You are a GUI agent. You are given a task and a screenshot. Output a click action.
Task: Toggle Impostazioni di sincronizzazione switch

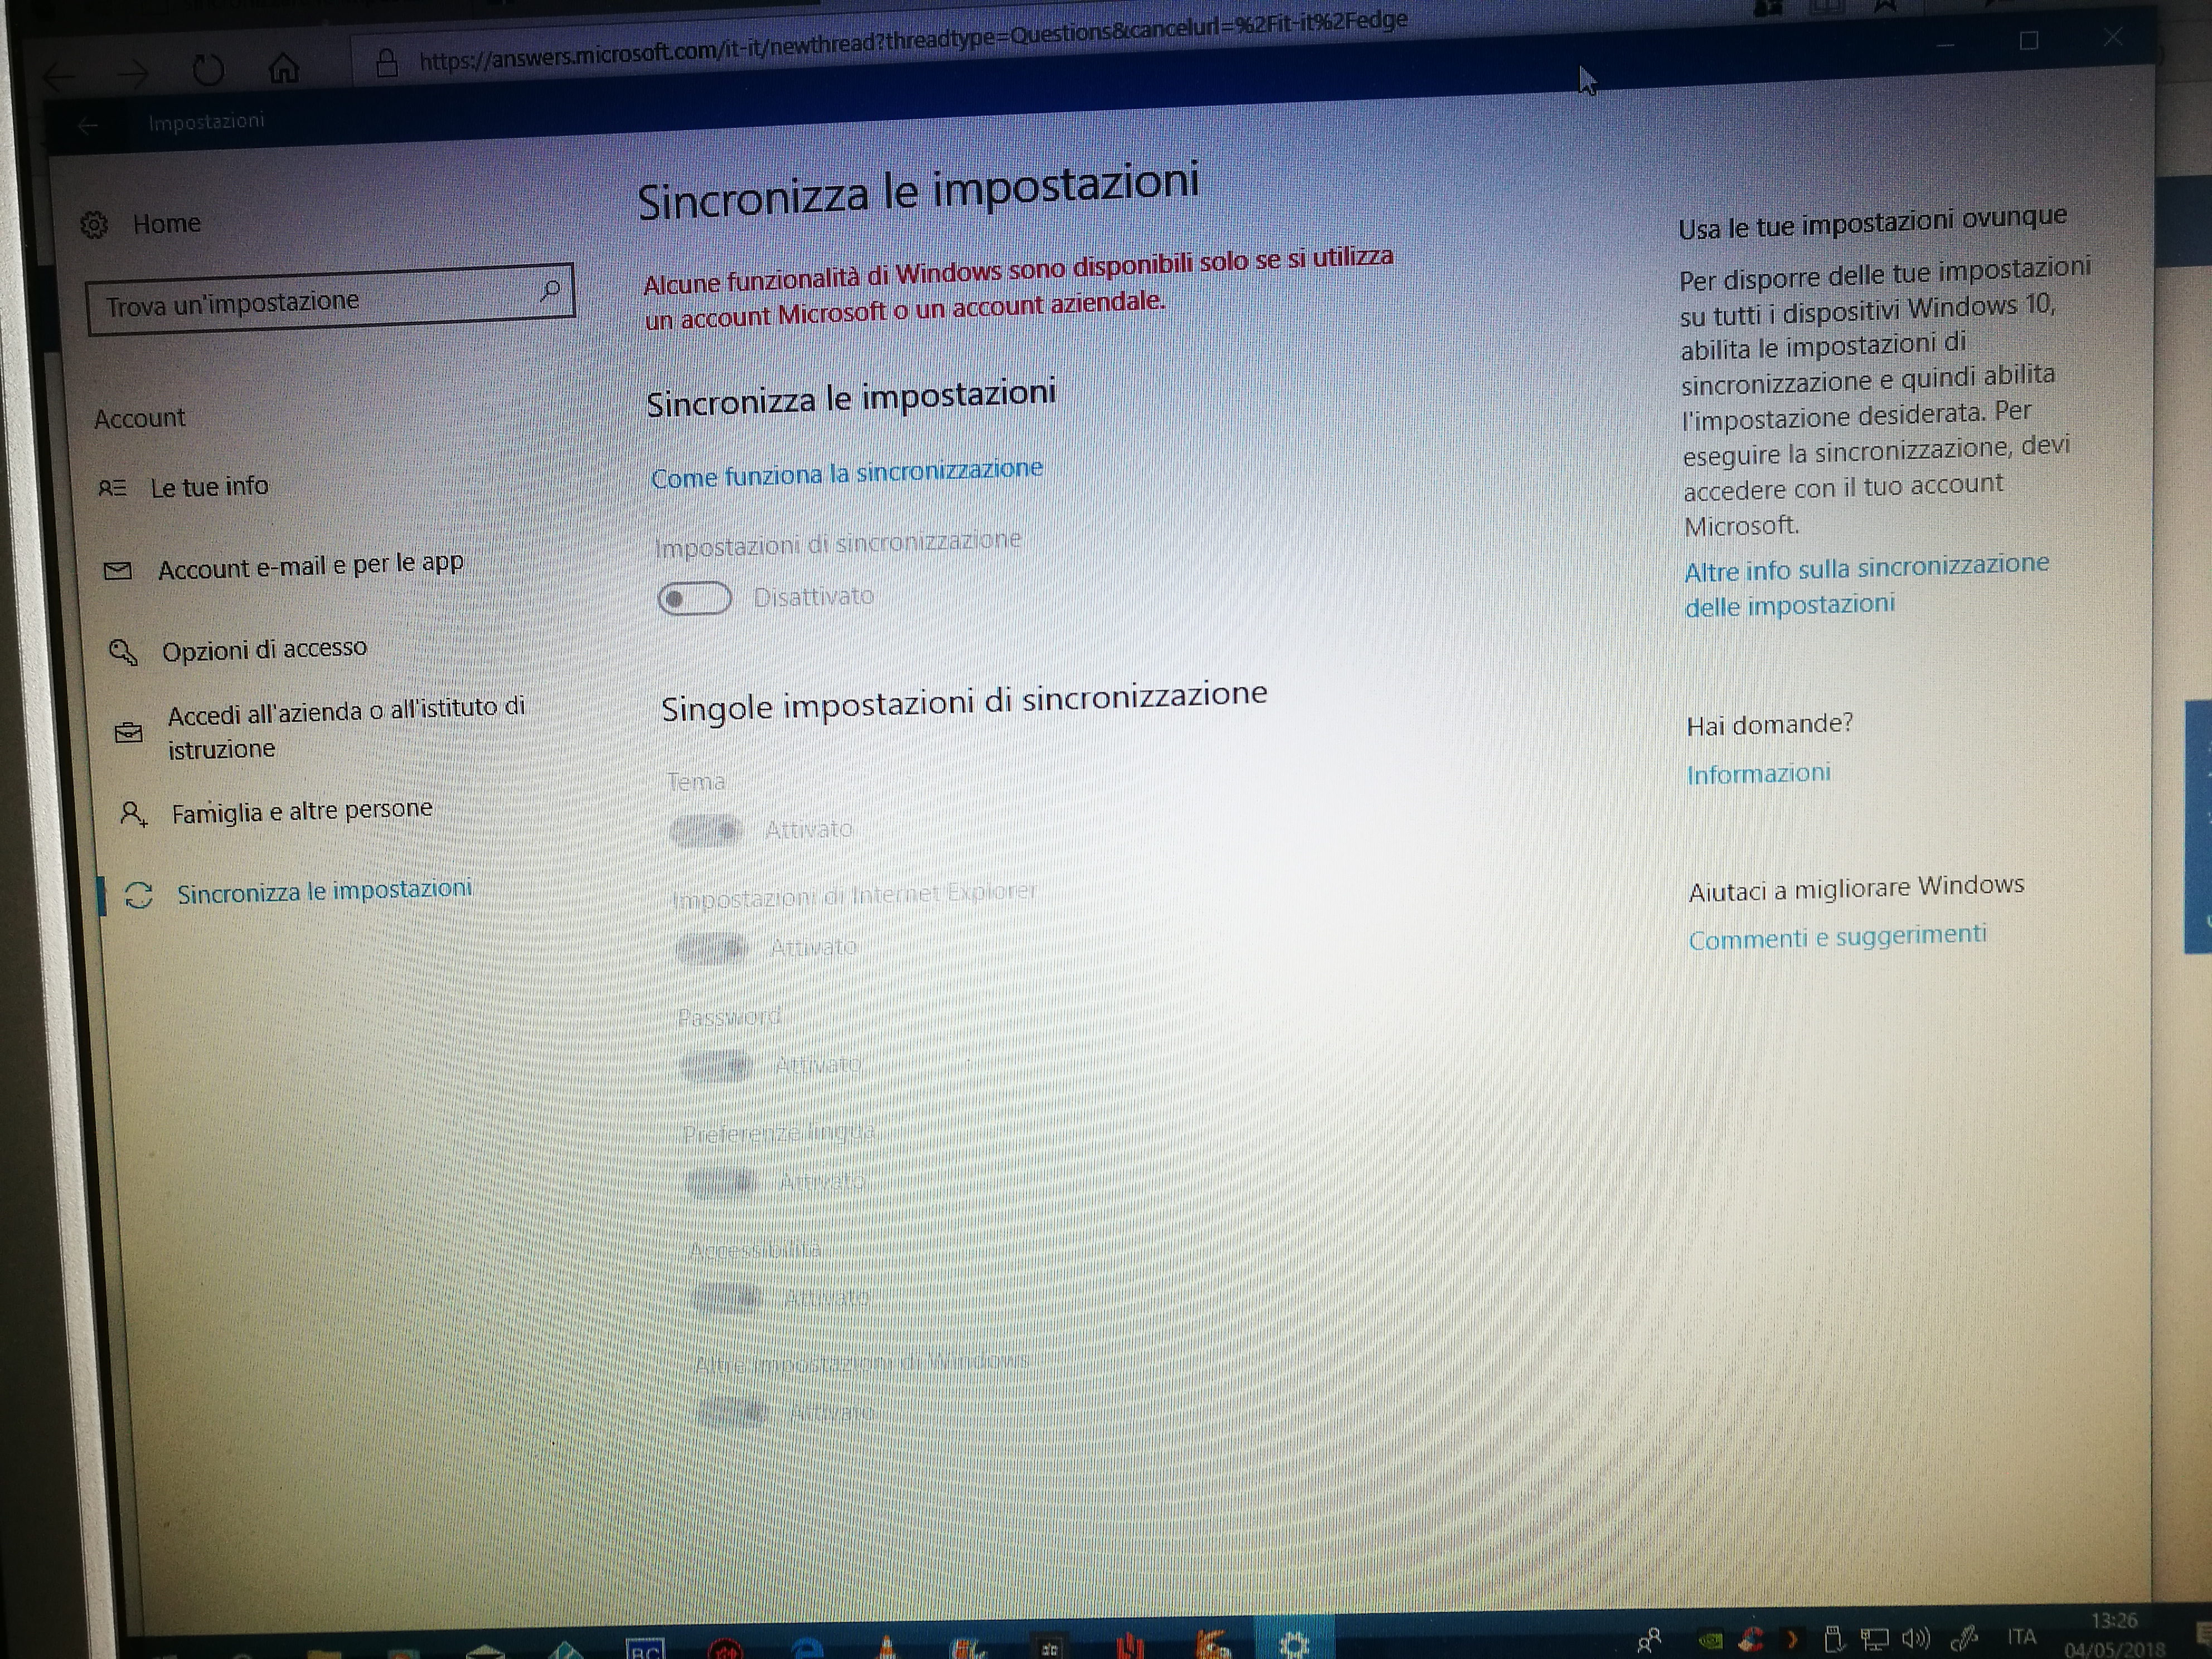coord(694,599)
